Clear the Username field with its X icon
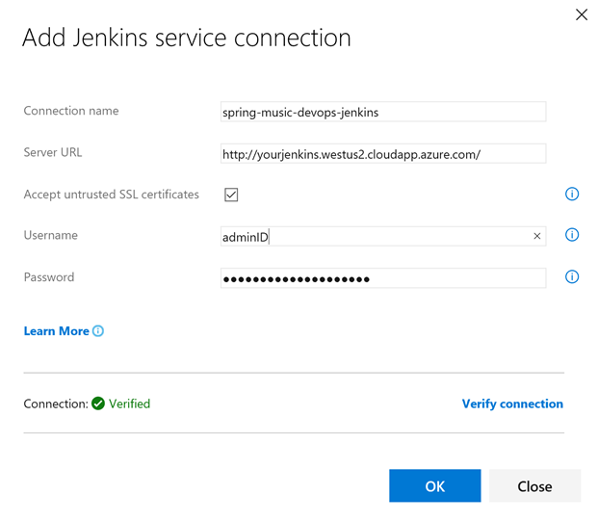 pos(537,236)
